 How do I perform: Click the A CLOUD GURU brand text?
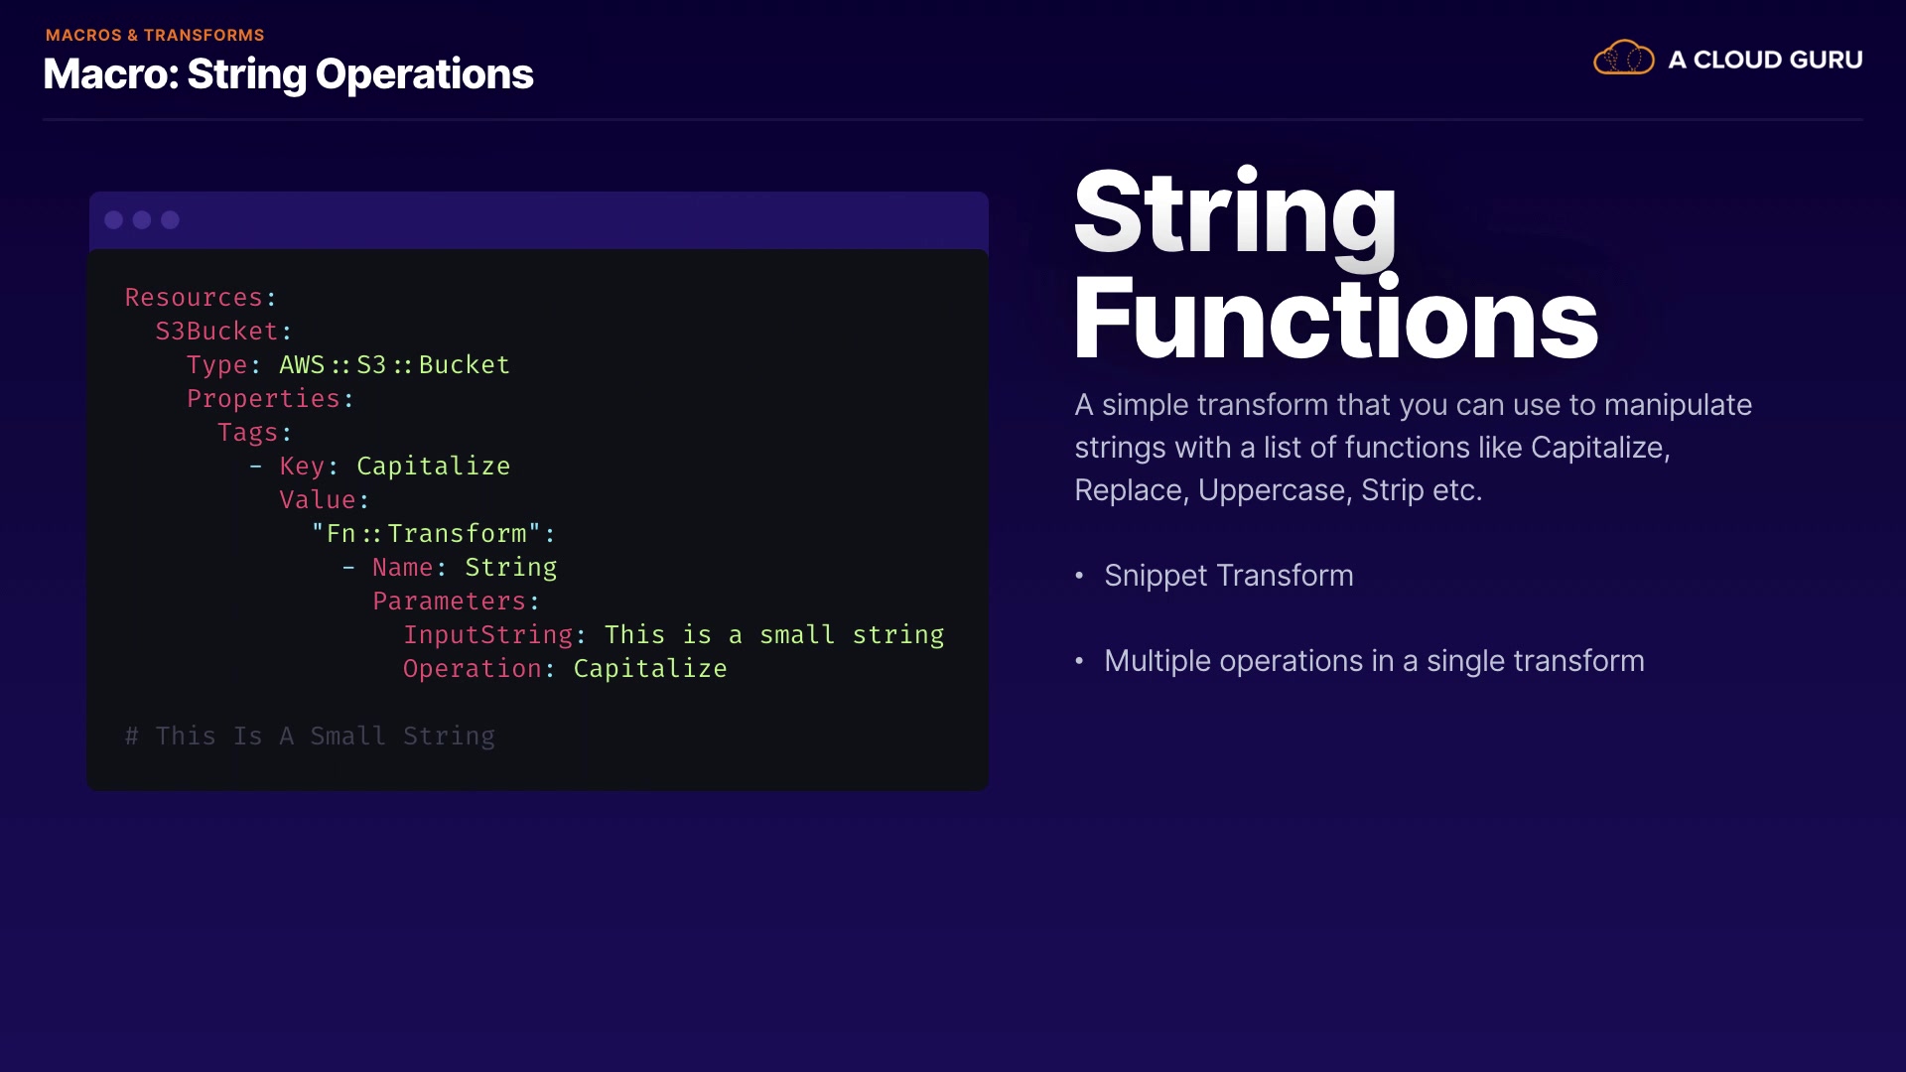point(1764,60)
